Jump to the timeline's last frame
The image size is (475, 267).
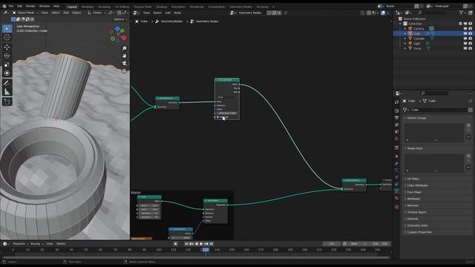click(212, 244)
